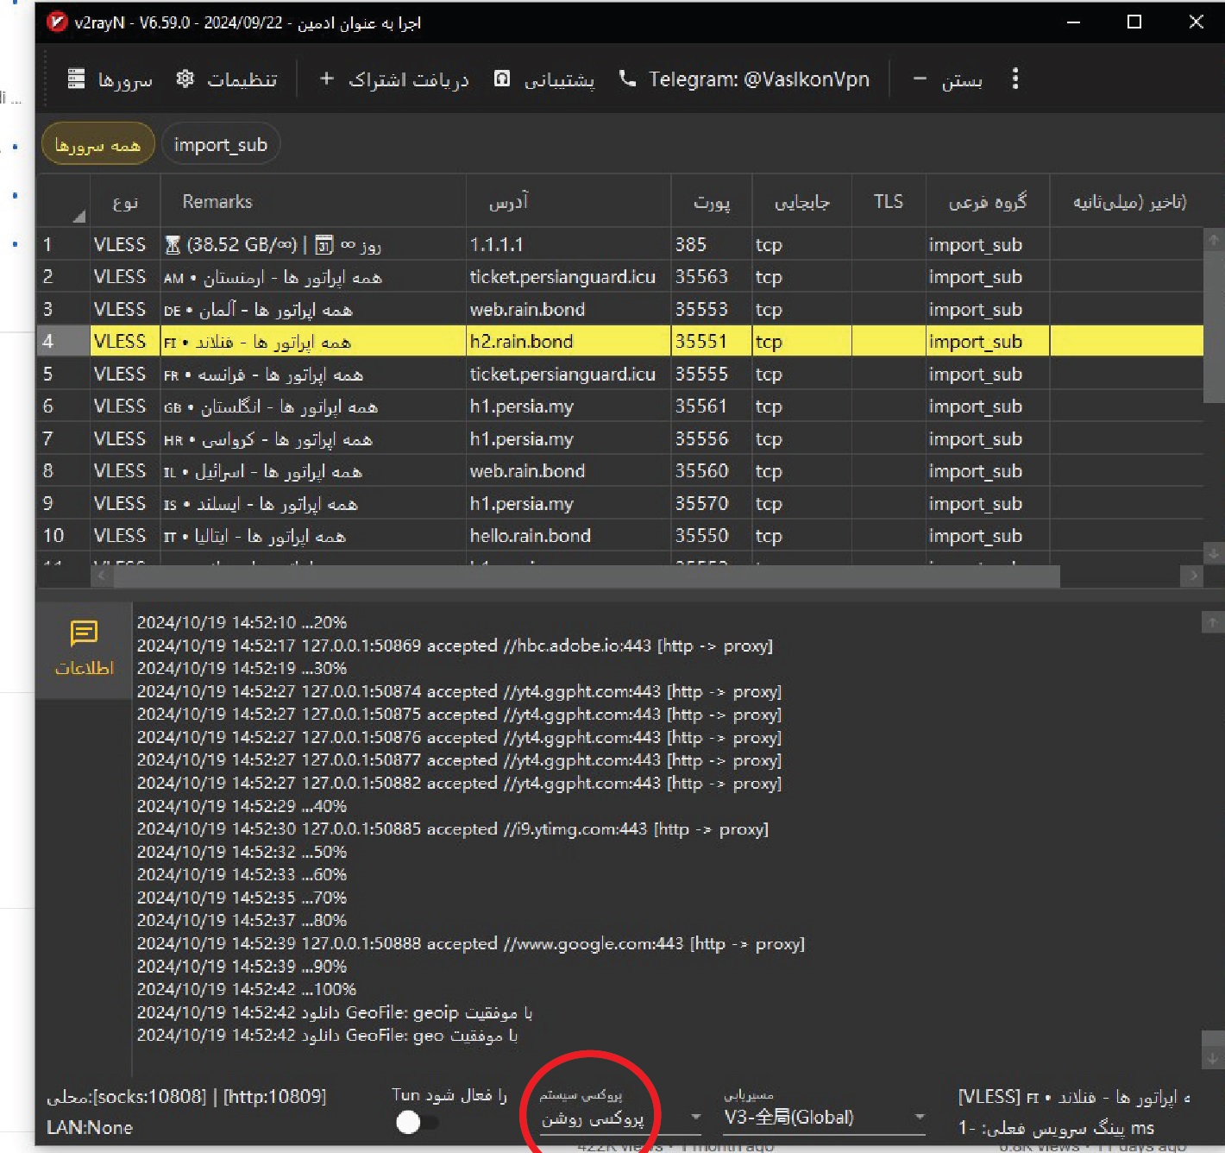Click the calendar icon in row 1
Image resolution: width=1225 pixels, height=1153 pixels.
324,245
